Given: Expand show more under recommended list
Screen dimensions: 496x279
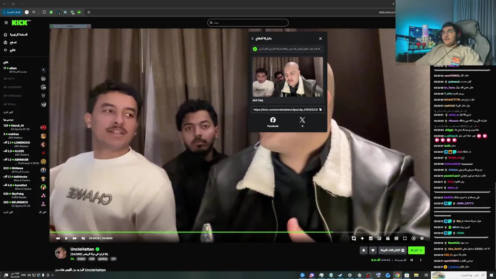Looking at the screenshot, I should point(8,212).
